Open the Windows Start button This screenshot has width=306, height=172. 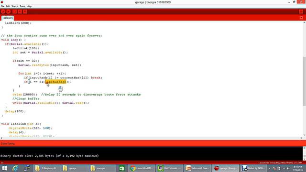5,168
